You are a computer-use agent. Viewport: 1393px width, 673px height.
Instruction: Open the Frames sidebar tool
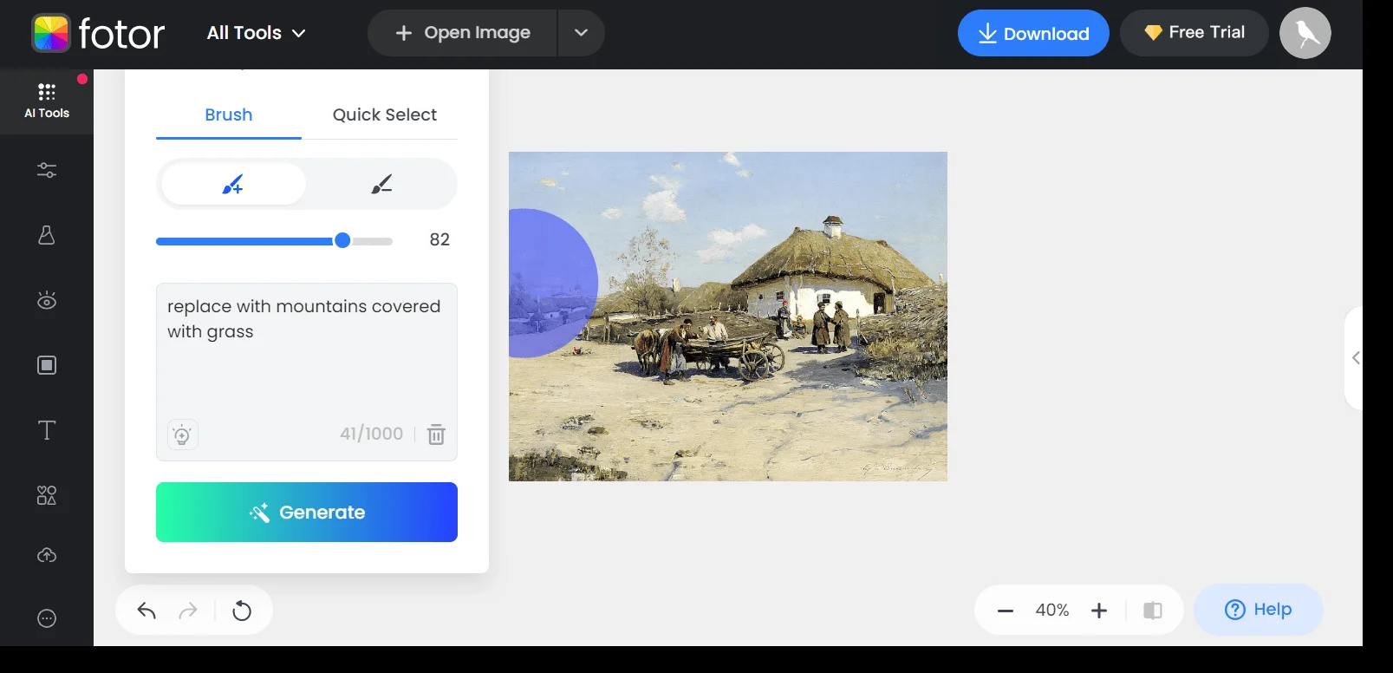47,365
